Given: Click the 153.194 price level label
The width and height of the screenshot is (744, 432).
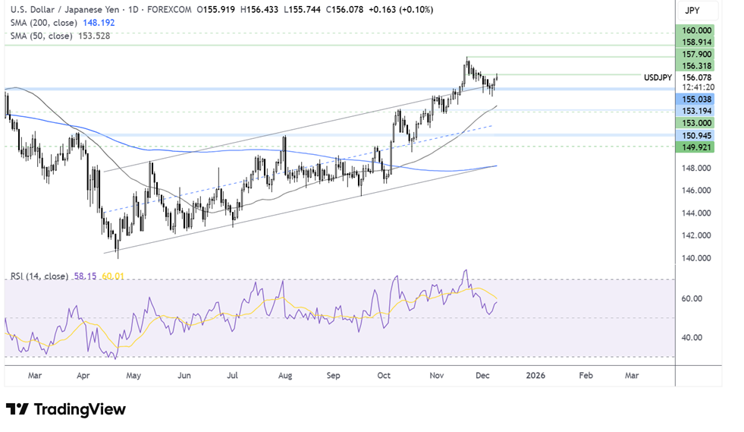Looking at the screenshot, I should tap(696, 112).
